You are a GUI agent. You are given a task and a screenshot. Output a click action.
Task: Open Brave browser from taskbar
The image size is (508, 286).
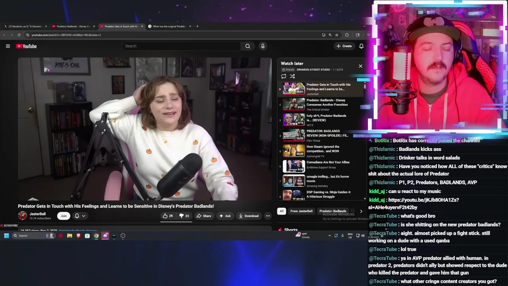coord(78,236)
